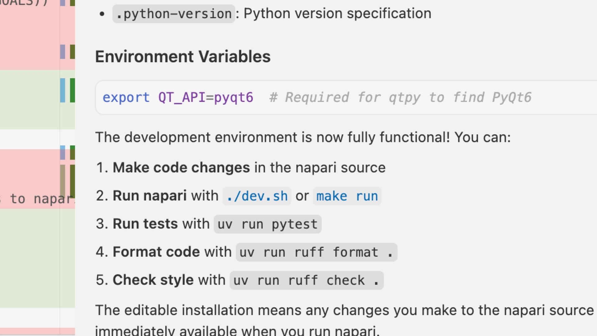Click the uv run ruff check snippet
The width and height of the screenshot is (597, 336).
click(x=306, y=281)
